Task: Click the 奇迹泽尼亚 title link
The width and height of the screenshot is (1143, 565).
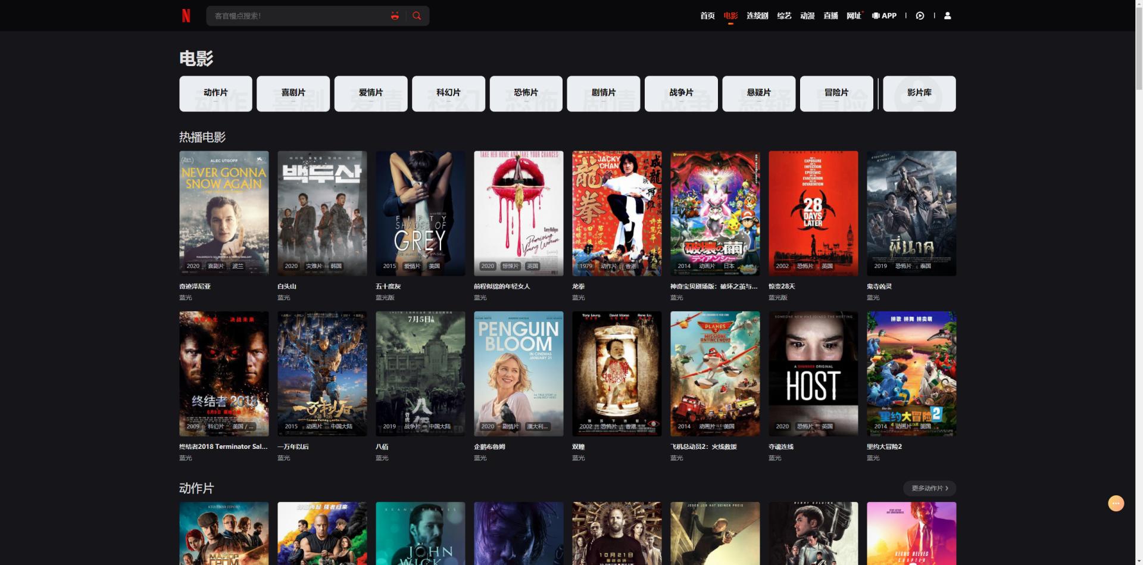Action: pos(195,286)
